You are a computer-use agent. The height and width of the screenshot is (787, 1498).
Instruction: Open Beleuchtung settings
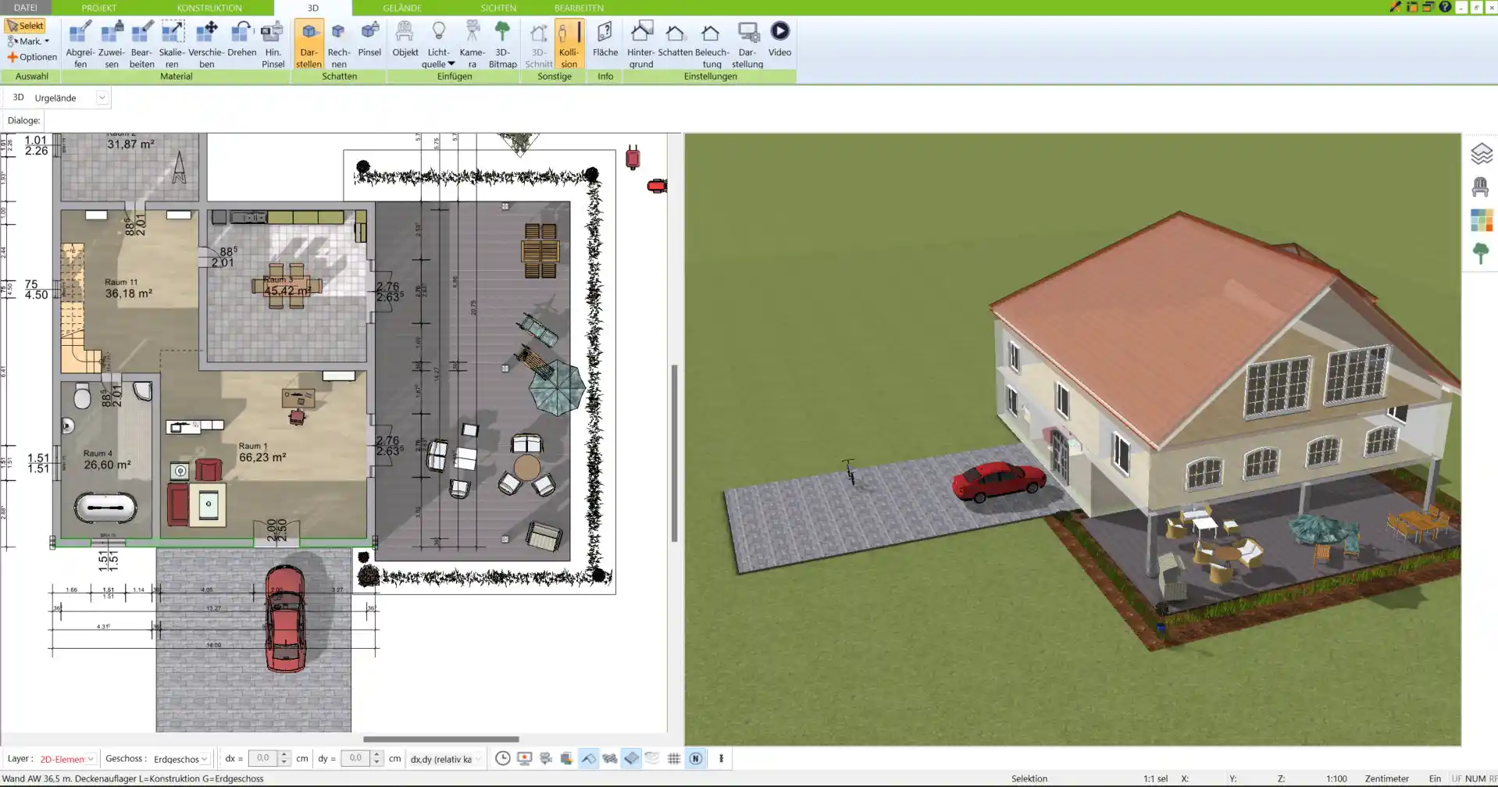[712, 45]
